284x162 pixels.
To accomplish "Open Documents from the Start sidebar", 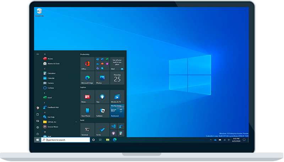I will [x=38, y=114].
